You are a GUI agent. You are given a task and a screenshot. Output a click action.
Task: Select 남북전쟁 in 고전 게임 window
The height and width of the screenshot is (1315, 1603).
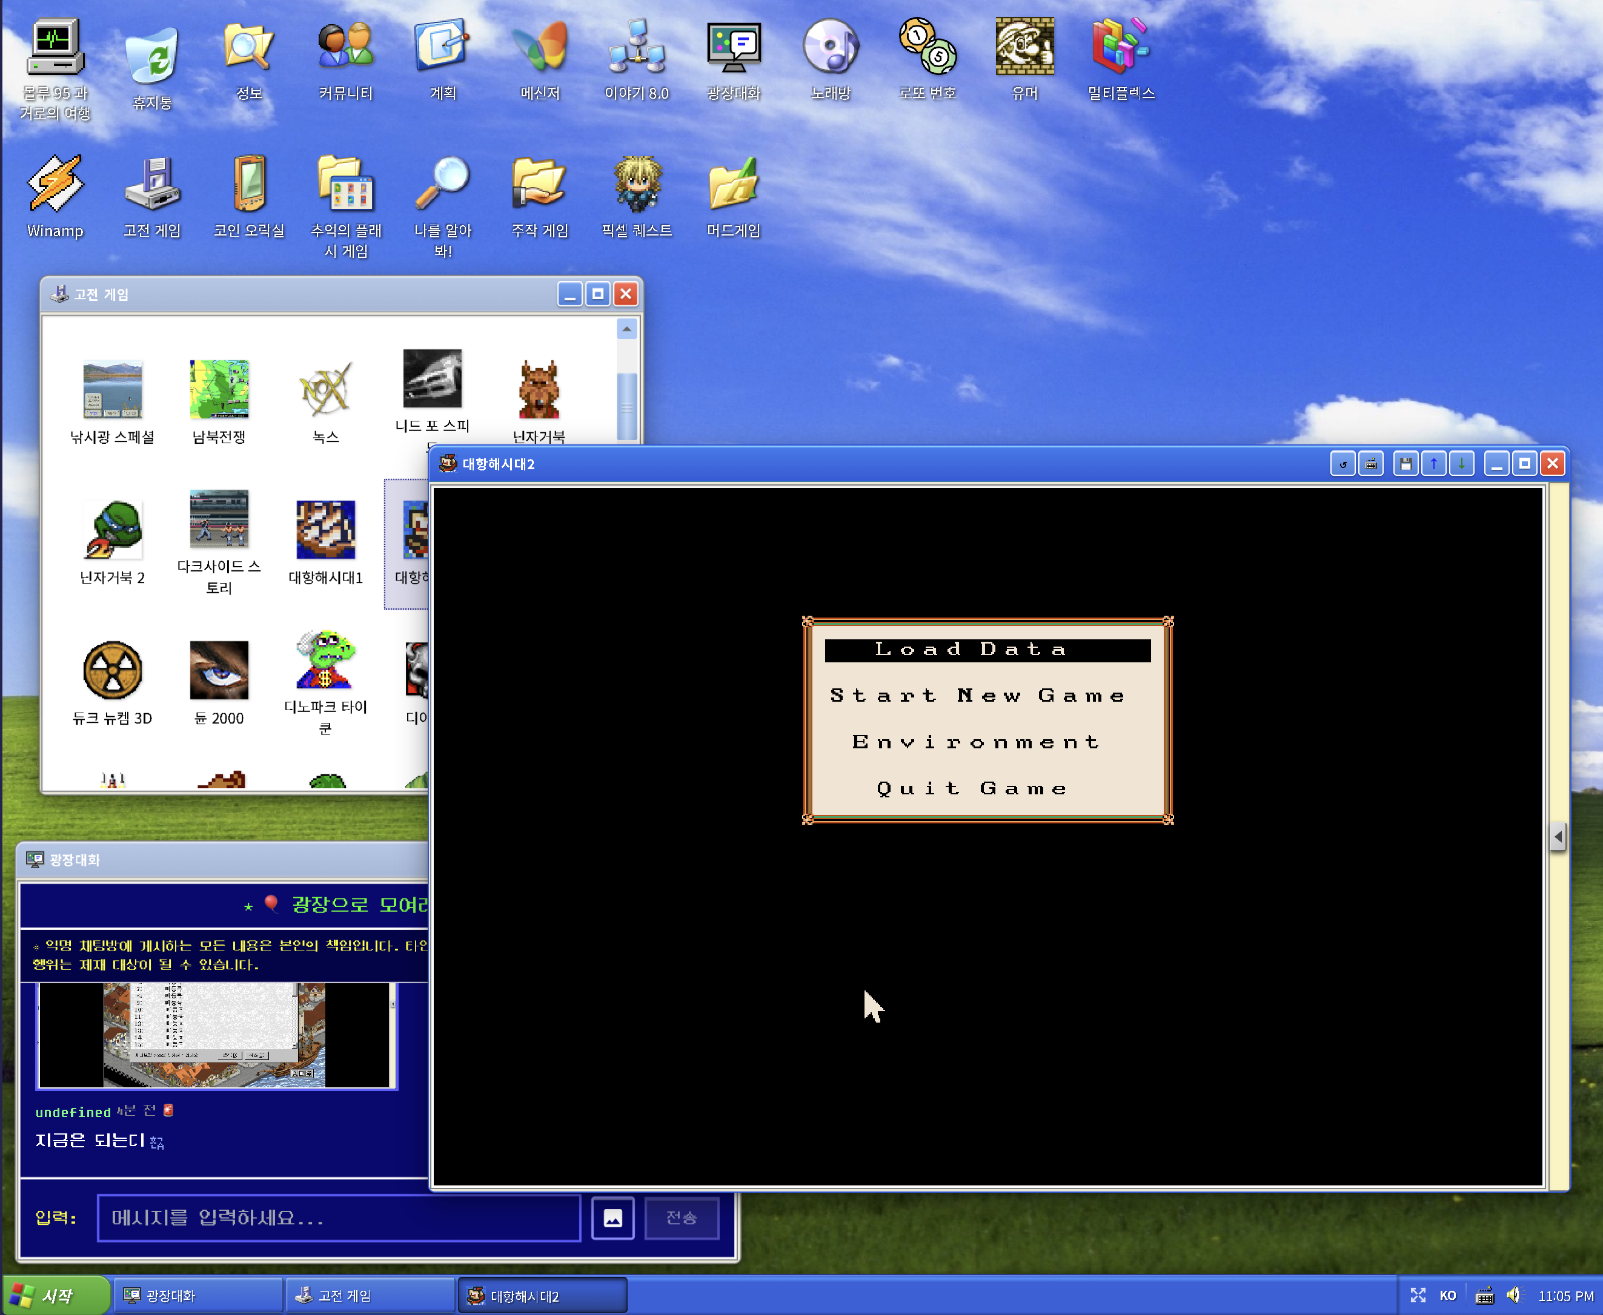click(219, 402)
